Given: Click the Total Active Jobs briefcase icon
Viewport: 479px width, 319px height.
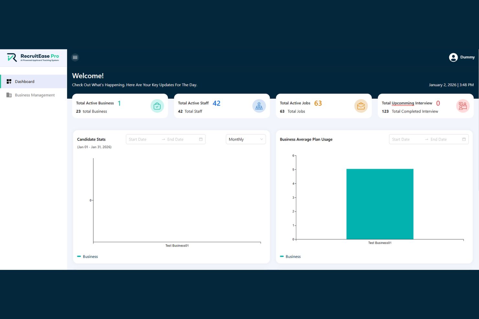Looking at the screenshot, I should (361, 106).
